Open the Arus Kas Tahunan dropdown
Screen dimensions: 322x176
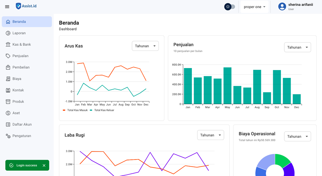tap(145, 46)
